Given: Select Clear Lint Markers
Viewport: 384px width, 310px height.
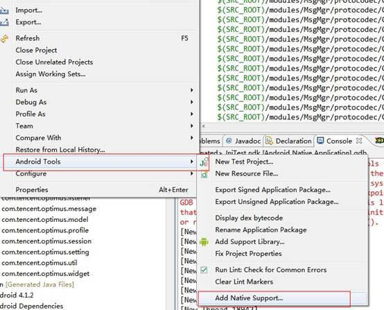Looking at the screenshot, I should (282, 282).
